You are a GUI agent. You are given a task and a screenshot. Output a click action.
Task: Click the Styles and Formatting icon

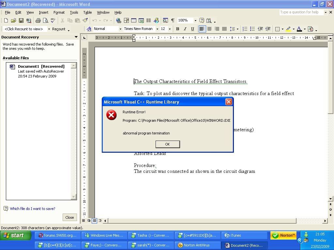(89, 29)
